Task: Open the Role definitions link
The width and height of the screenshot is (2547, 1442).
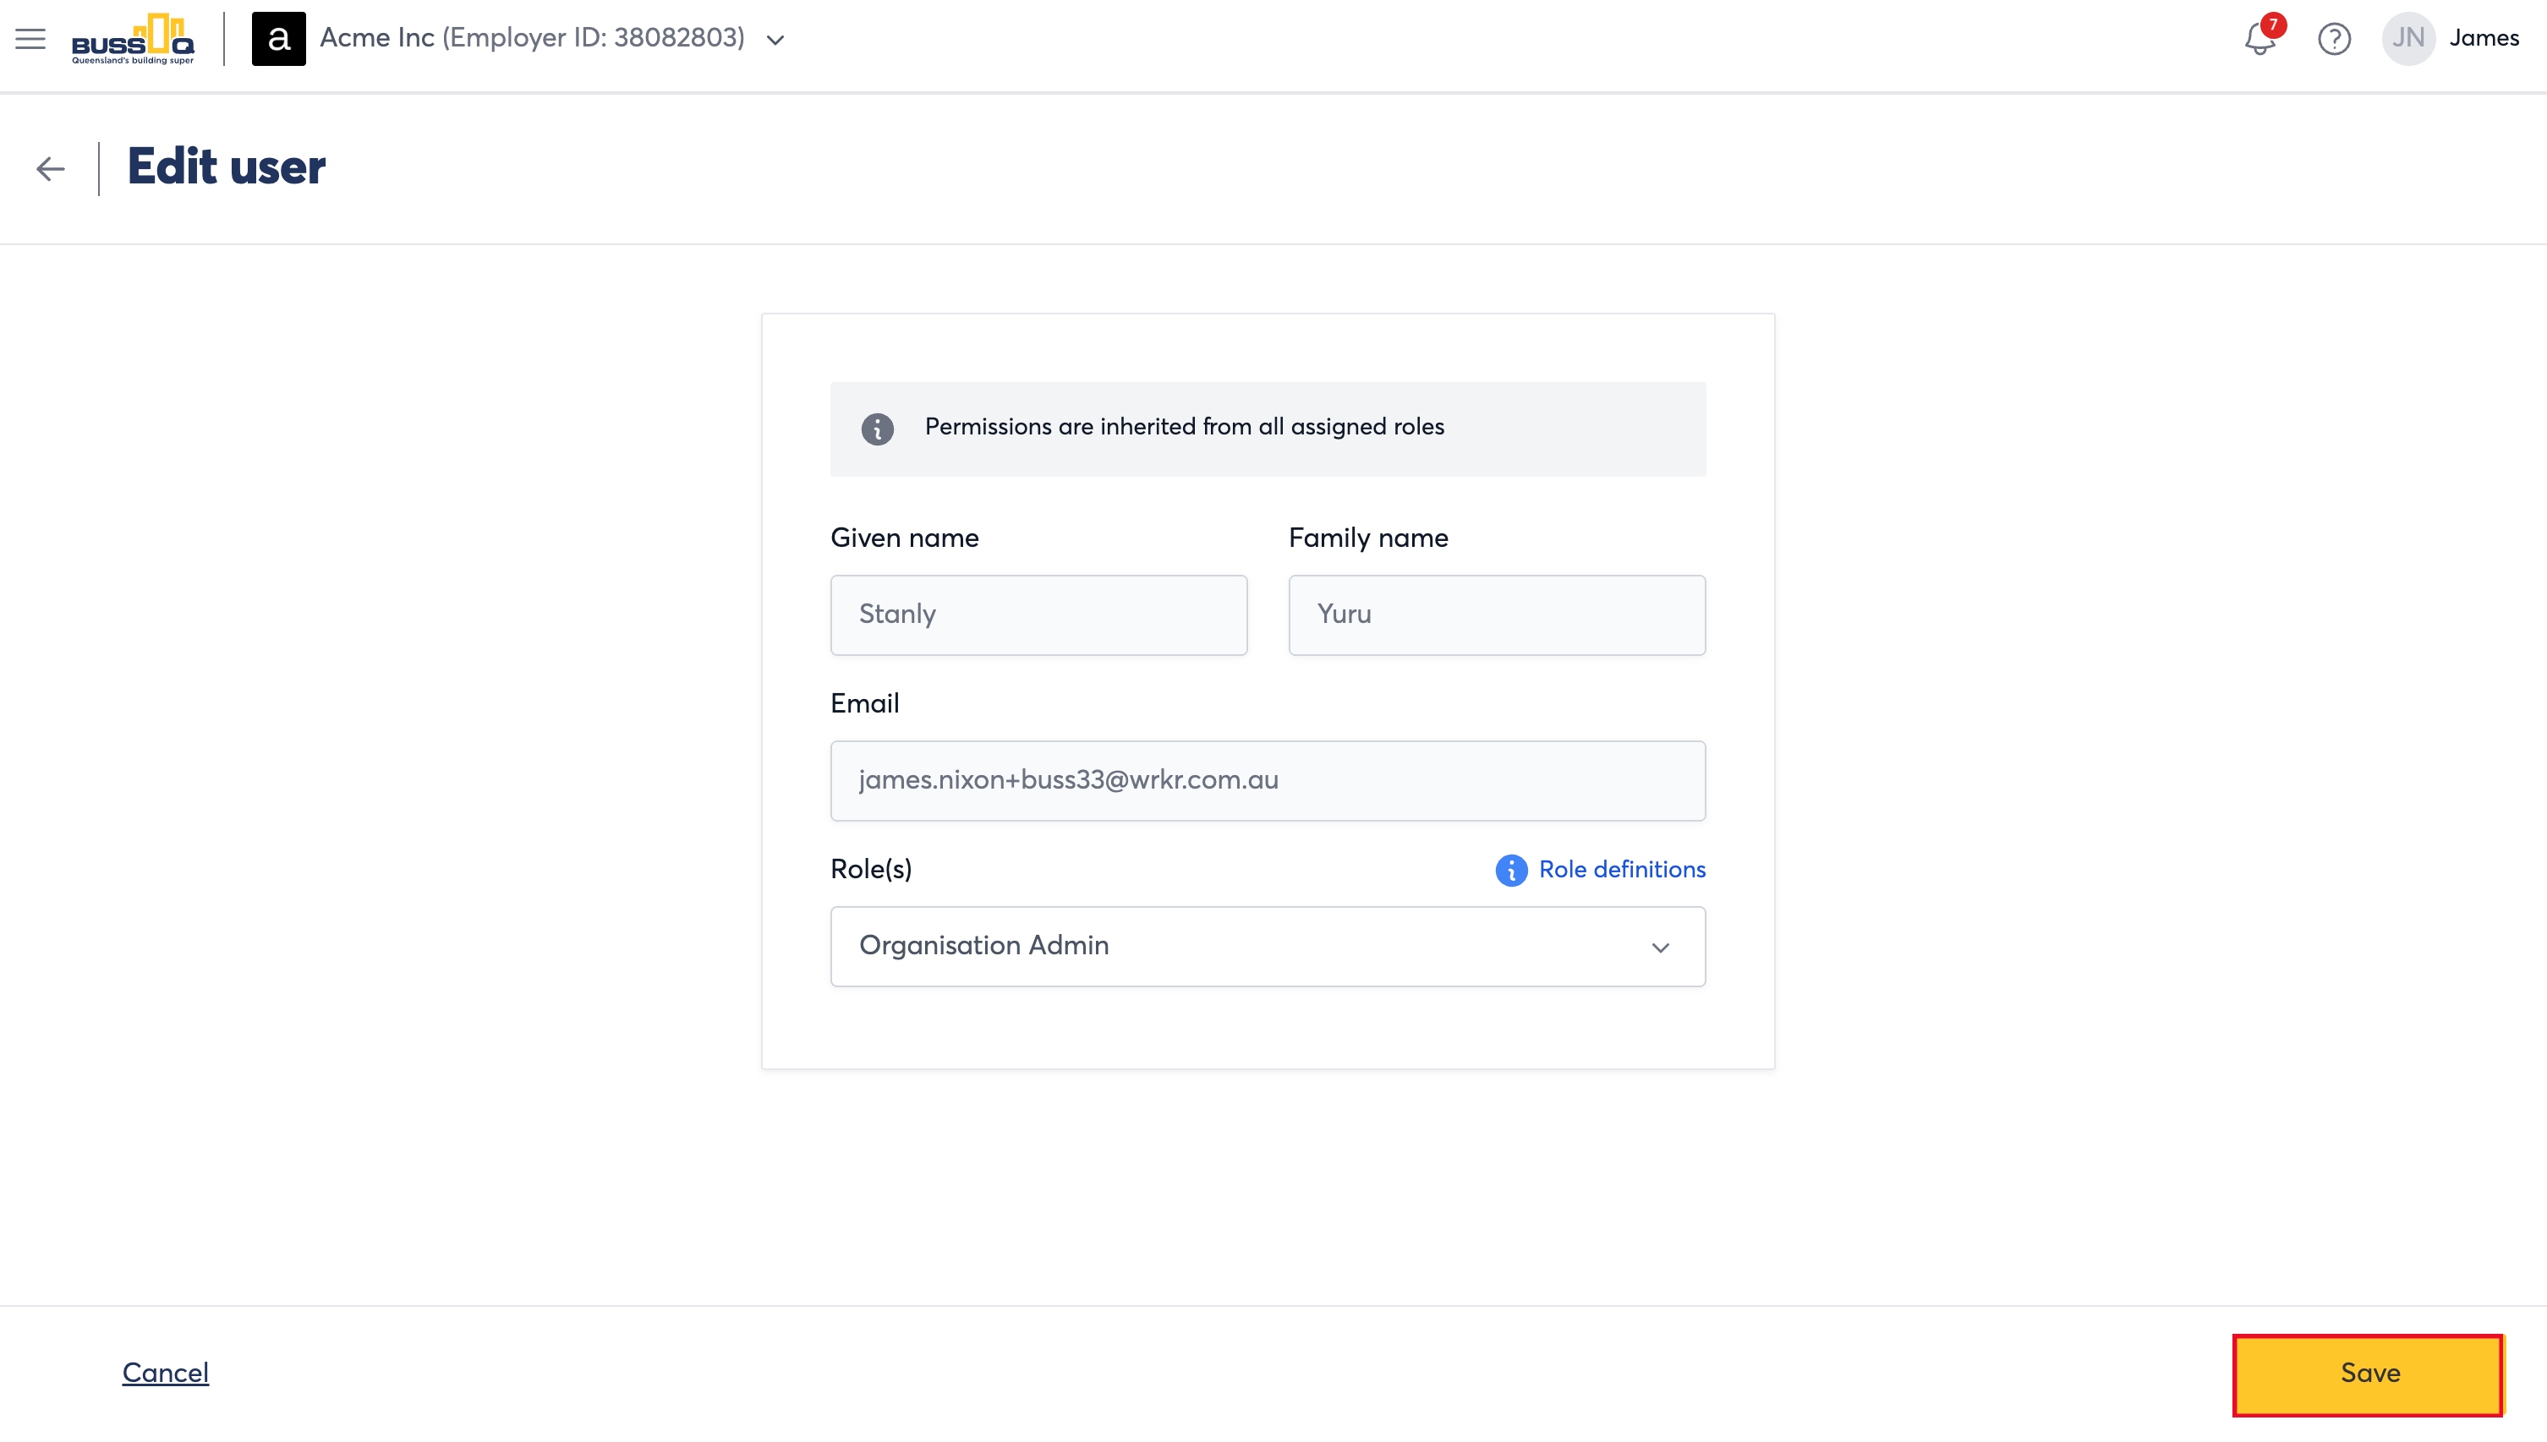Action: [x=1621, y=870]
